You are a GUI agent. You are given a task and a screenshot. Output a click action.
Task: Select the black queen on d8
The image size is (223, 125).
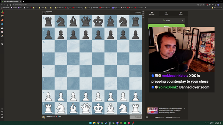click(86, 22)
